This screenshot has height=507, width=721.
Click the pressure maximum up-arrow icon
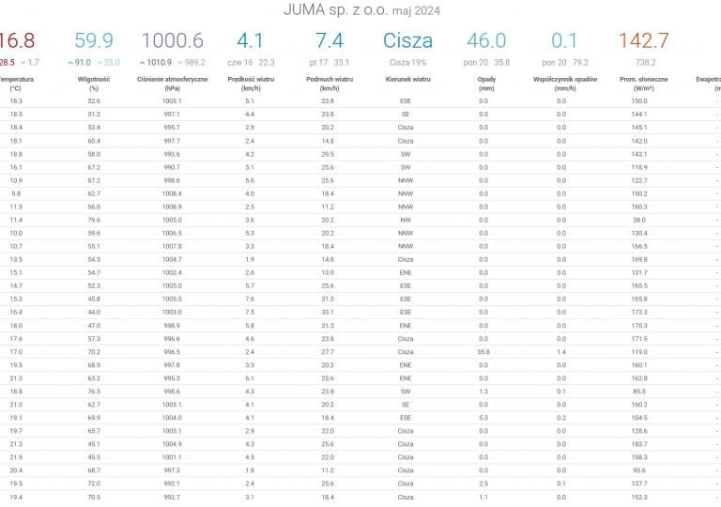tap(142, 63)
